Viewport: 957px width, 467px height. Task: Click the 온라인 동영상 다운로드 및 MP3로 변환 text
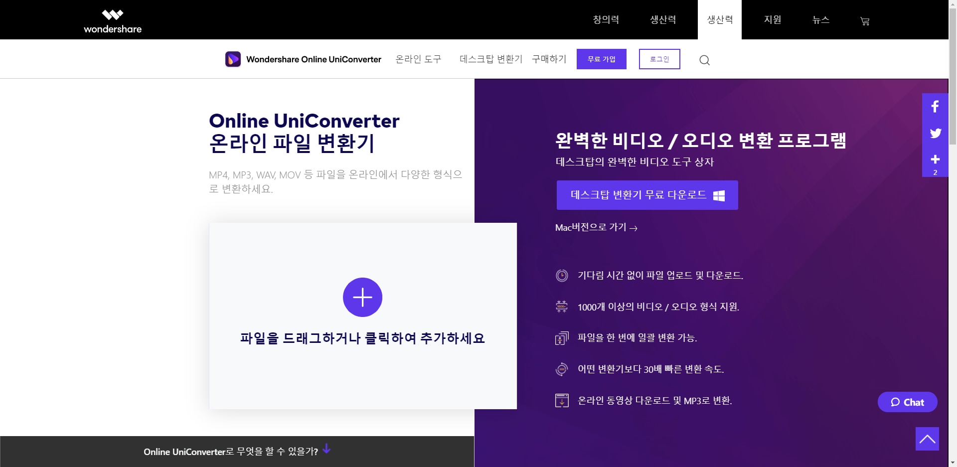654,400
